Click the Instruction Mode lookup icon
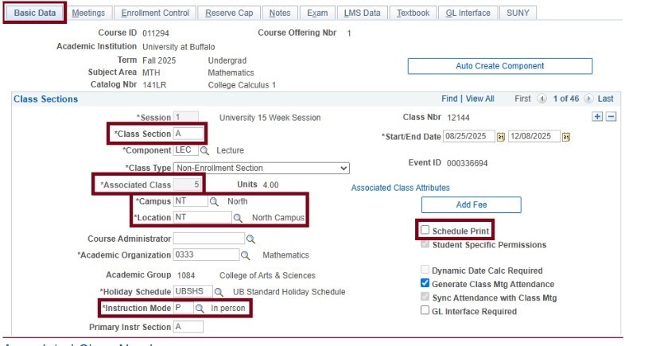The height and width of the screenshot is (346, 656). [200, 308]
